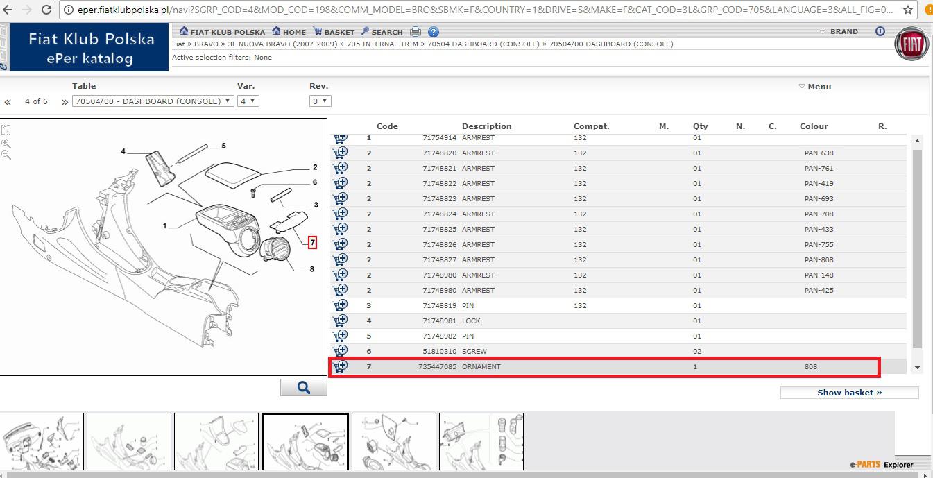The image size is (933, 478).
Task: Select the first diagram thumbnail in the strip
Action: click(x=42, y=442)
